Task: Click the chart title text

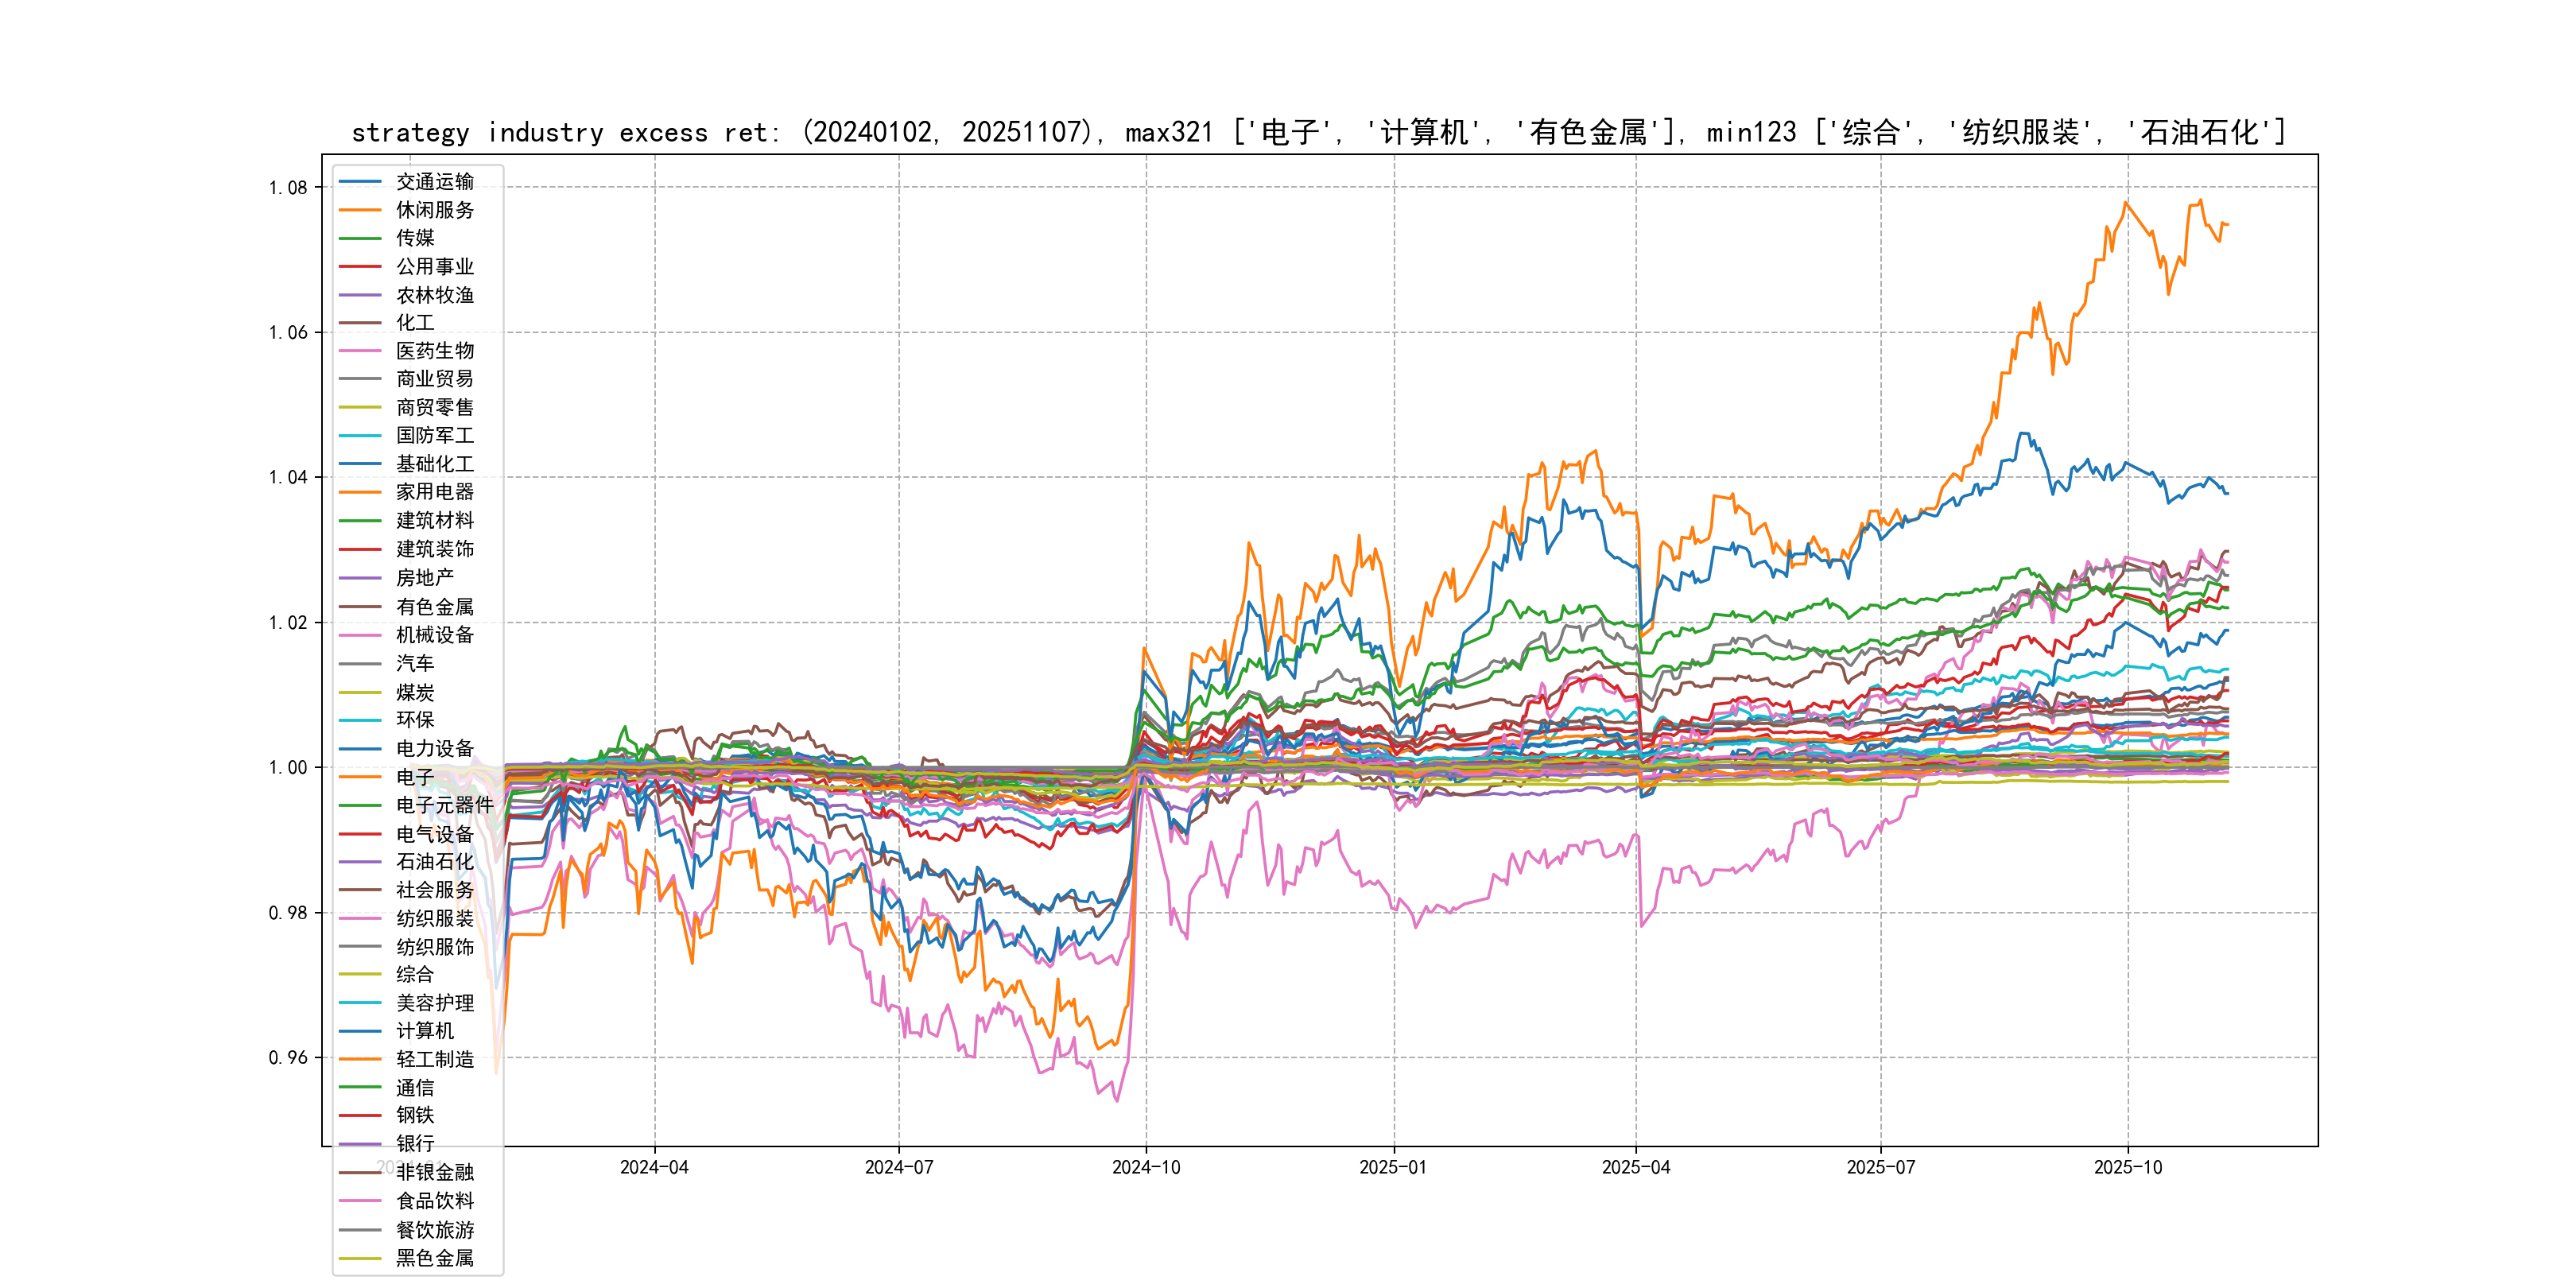Action: (x=1318, y=132)
